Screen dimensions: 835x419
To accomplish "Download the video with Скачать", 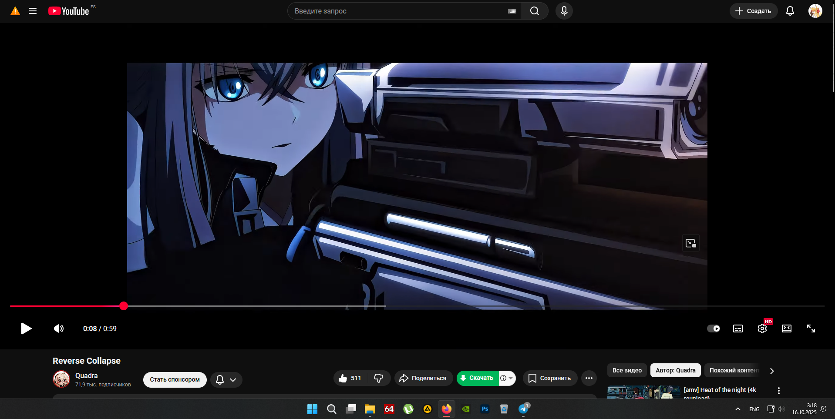I will (478, 378).
